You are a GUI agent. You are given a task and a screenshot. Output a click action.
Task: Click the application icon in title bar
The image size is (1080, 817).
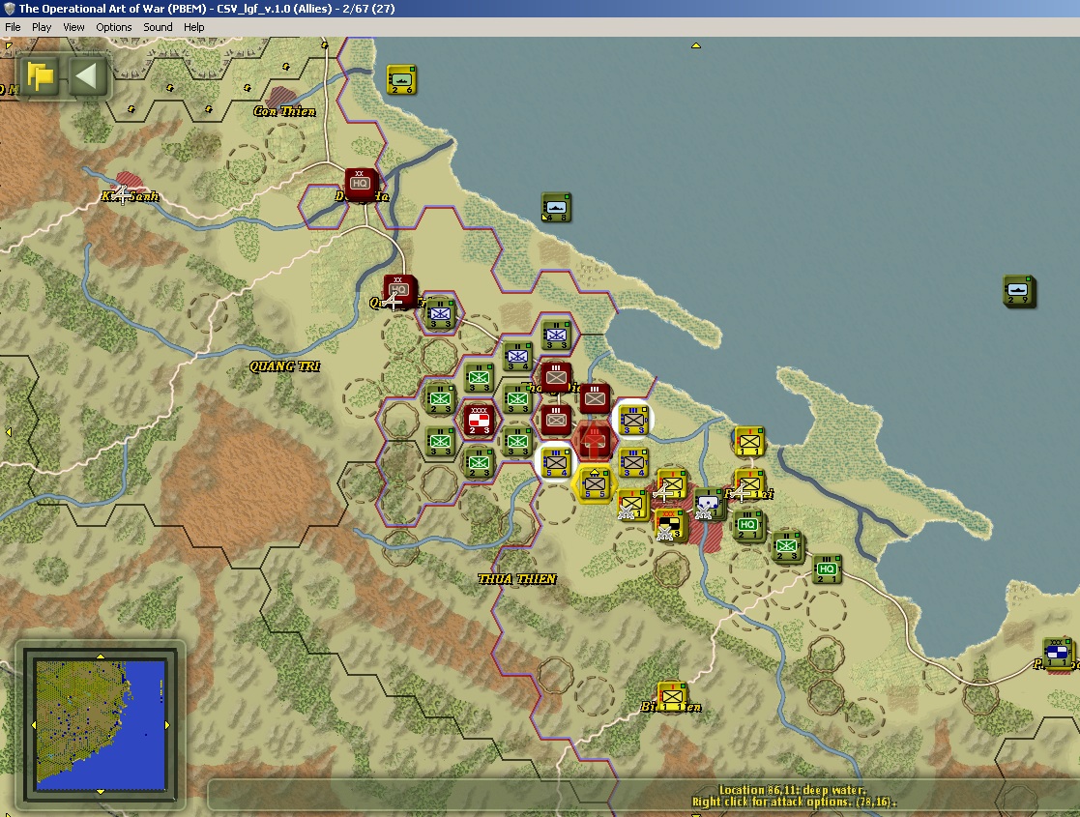point(9,9)
